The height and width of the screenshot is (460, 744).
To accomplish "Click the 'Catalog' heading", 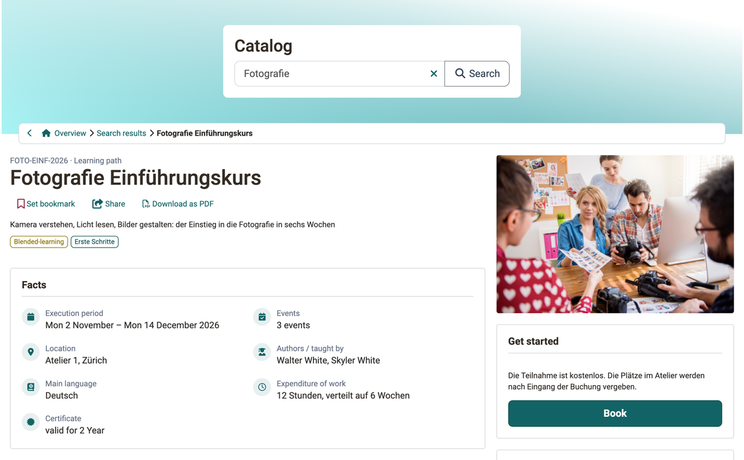I will (263, 46).
